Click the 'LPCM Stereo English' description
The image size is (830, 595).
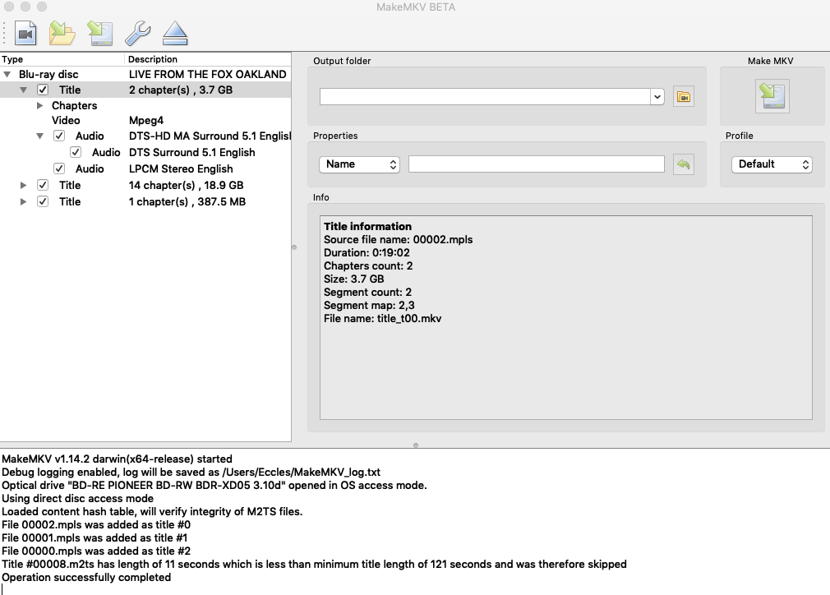coord(181,168)
